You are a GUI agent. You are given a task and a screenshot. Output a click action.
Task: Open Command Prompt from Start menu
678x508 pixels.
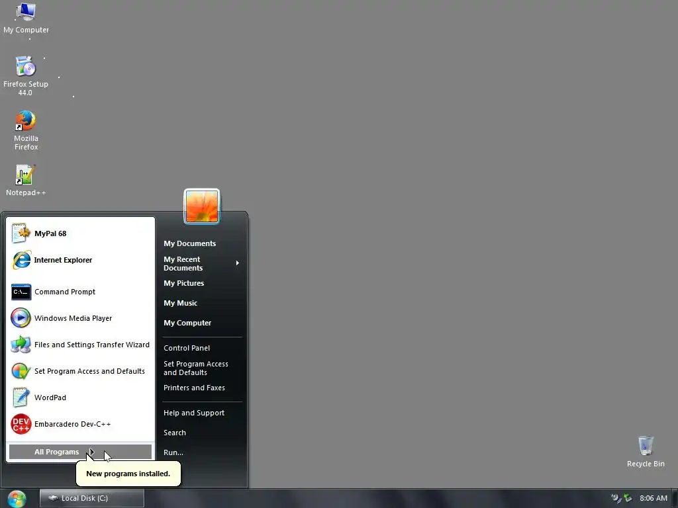click(80, 292)
